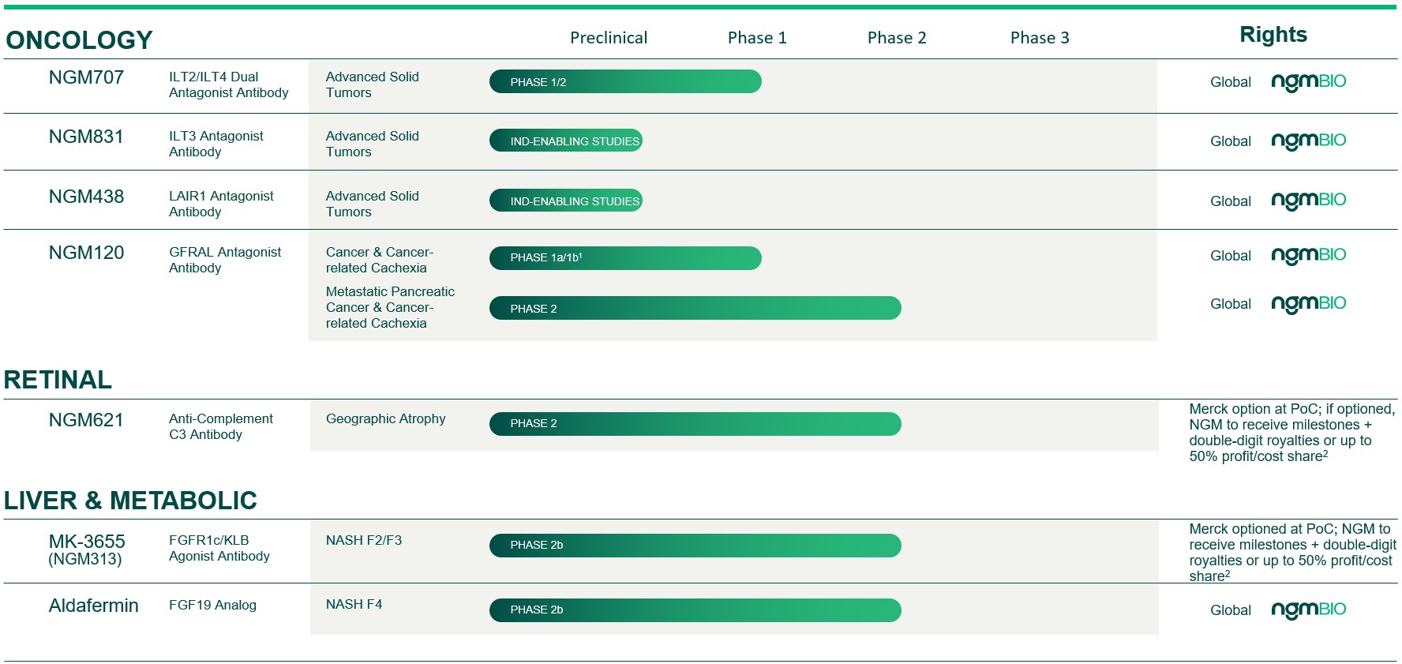This screenshot has width=1402, height=664.
Task: Select the NGM831 IND-ENABLING STUDIES bar
Action: click(x=565, y=141)
